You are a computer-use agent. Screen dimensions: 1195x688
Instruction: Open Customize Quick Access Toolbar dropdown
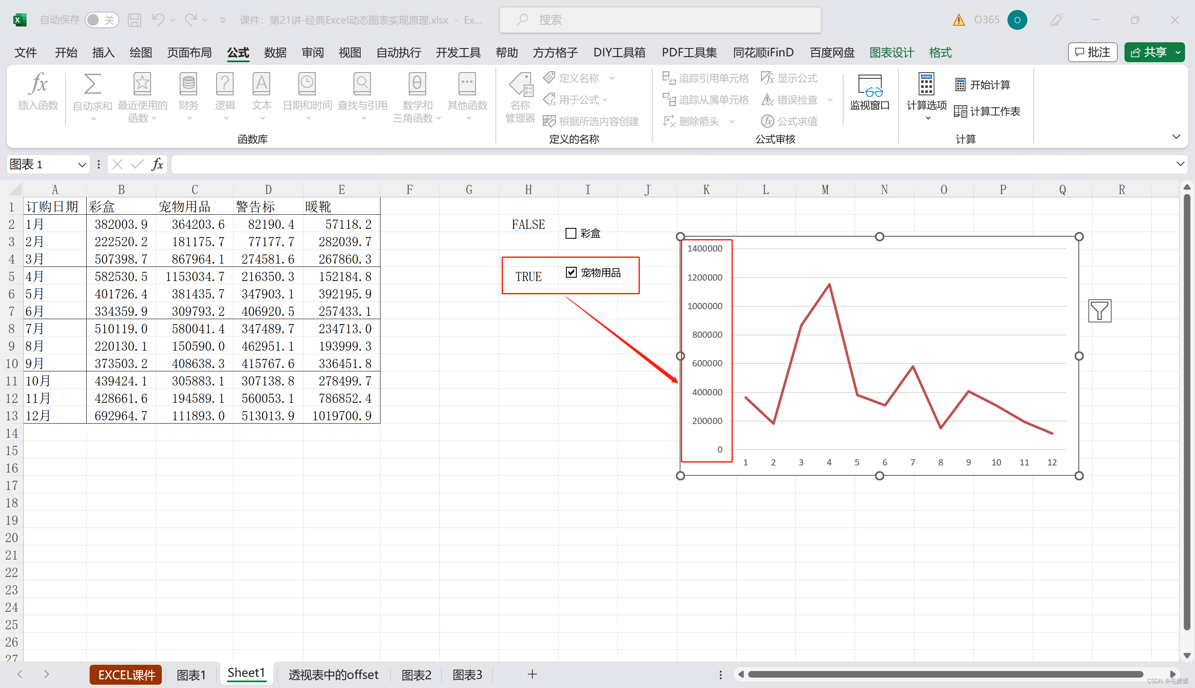222,20
